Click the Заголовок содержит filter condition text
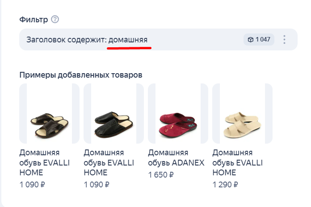The height and width of the screenshot is (207, 311). pos(66,40)
